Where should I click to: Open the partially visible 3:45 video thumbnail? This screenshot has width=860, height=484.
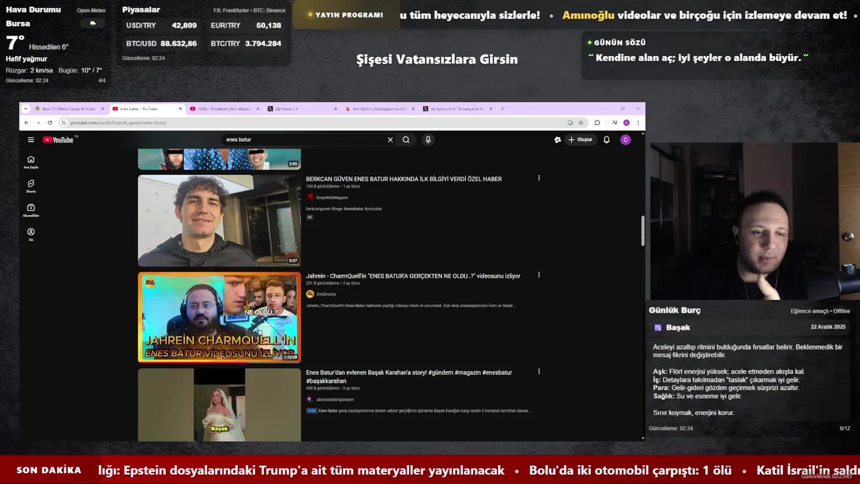click(219, 159)
